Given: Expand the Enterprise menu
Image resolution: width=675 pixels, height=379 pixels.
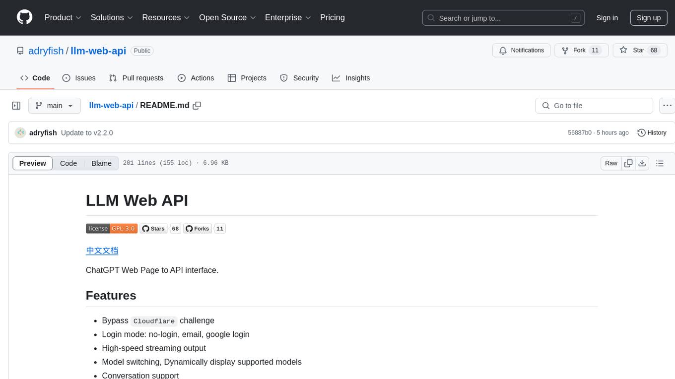Looking at the screenshot, I should pyautogui.click(x=288, y=17).
